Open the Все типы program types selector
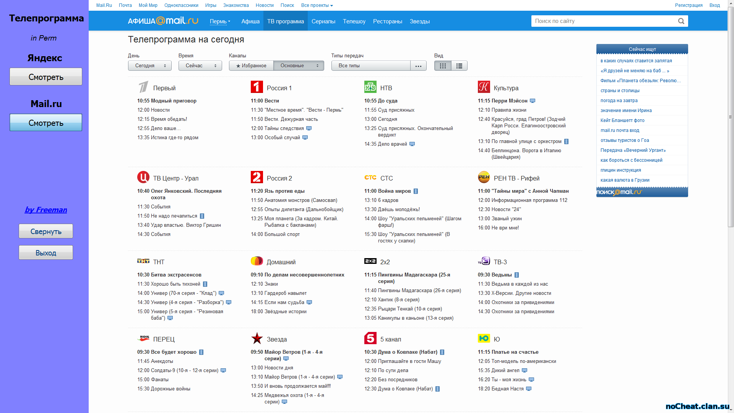The image size is (734, 413). click(x=371, y=66)
